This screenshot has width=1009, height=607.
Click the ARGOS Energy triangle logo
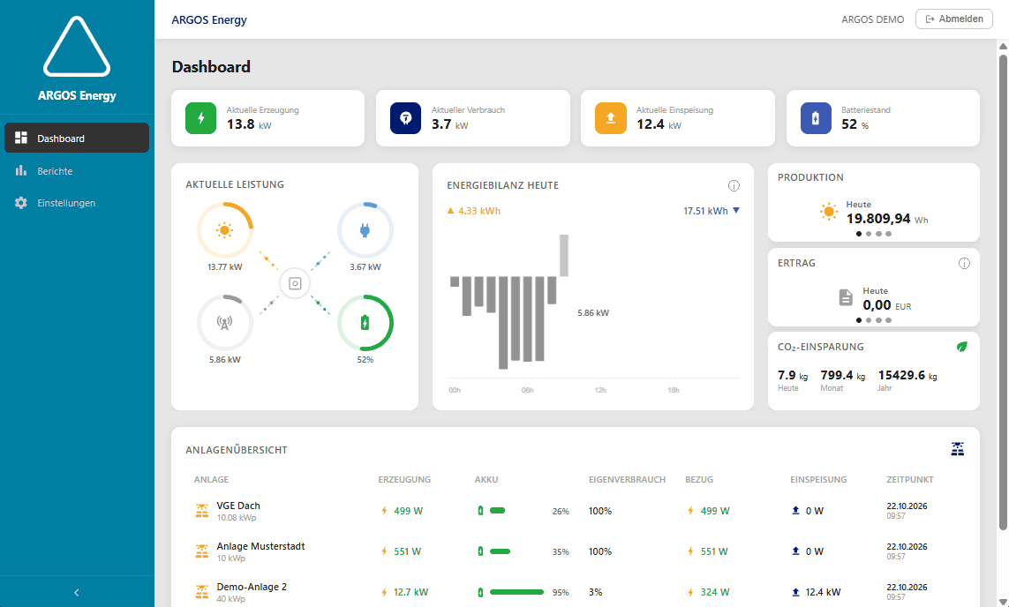pos(77,46)
